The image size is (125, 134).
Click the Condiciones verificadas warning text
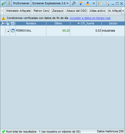[38, 18]
